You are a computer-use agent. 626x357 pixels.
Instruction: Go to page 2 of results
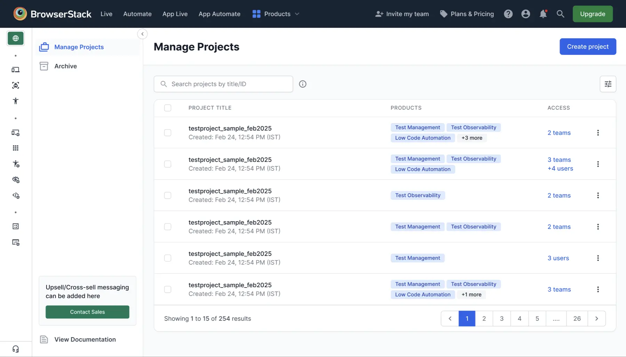[x=484, y=318]
